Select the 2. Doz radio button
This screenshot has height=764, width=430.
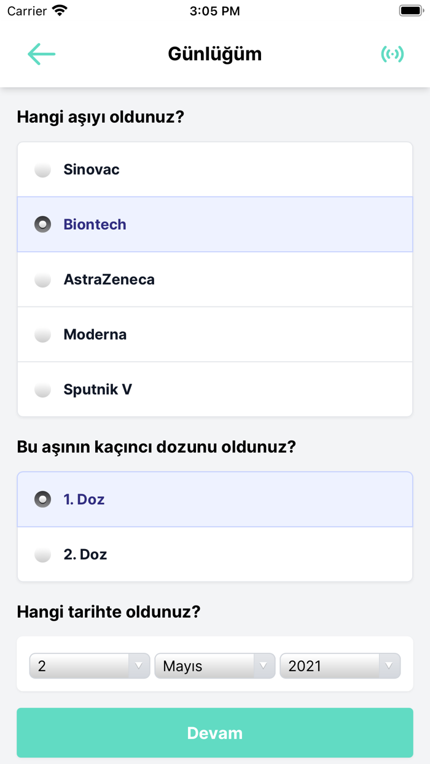click(x=42, y=555)
